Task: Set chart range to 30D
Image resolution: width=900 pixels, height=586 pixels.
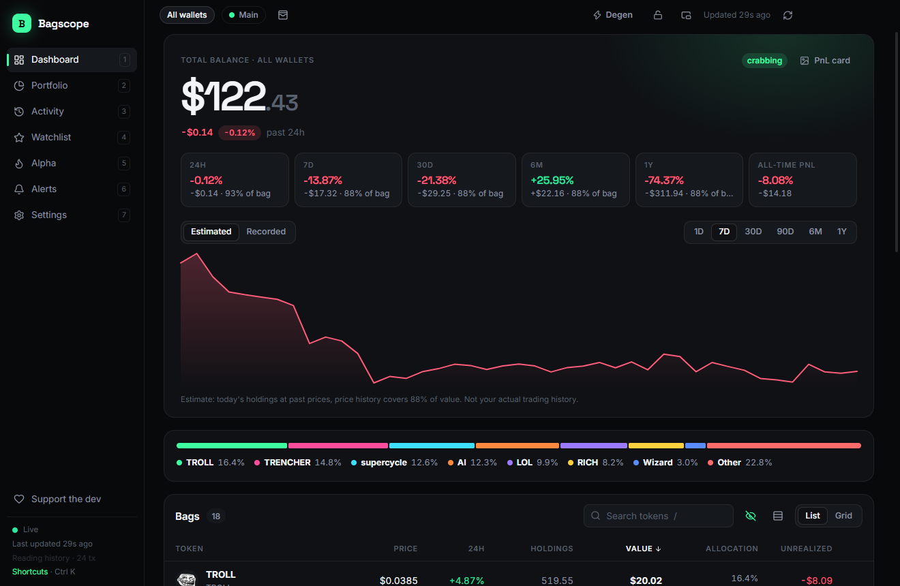Action: (753, 232)
